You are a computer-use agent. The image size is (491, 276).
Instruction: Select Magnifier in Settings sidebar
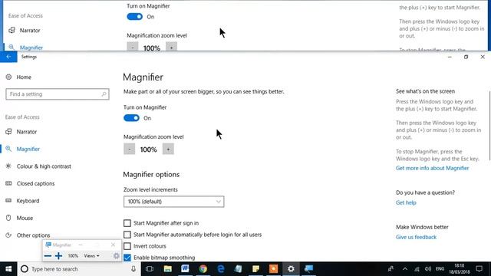(x=28, y=149)
